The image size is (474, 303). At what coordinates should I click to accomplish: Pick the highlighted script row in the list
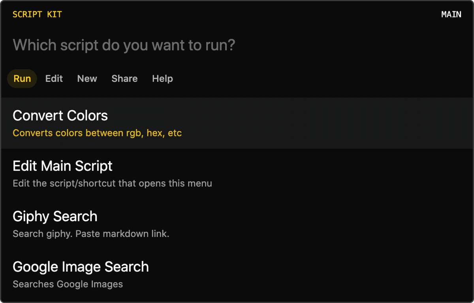click(x=237, y=123)
